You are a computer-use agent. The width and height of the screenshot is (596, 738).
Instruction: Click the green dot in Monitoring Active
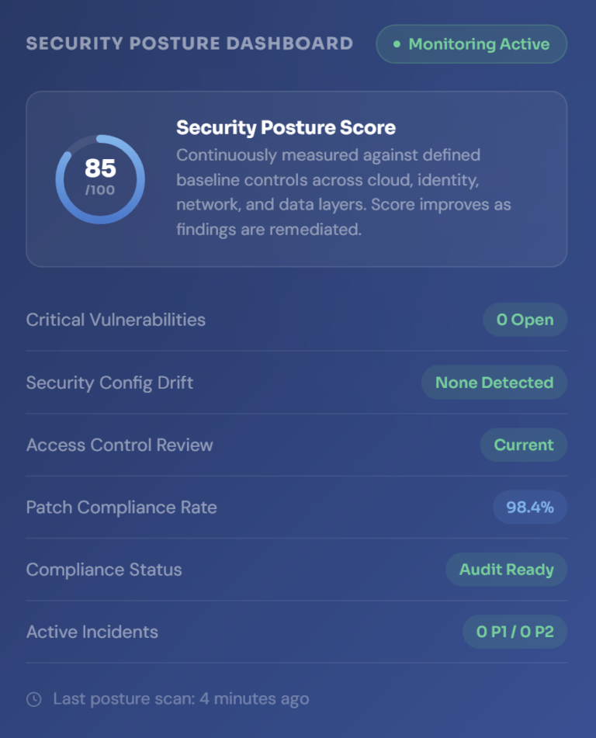pos(397,44)
